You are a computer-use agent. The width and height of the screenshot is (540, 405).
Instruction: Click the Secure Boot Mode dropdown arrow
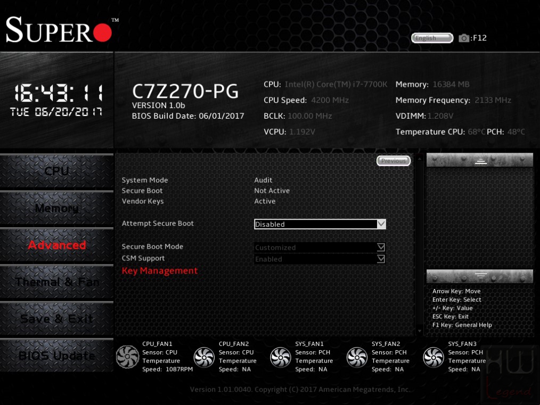click(x=381, y=247)
